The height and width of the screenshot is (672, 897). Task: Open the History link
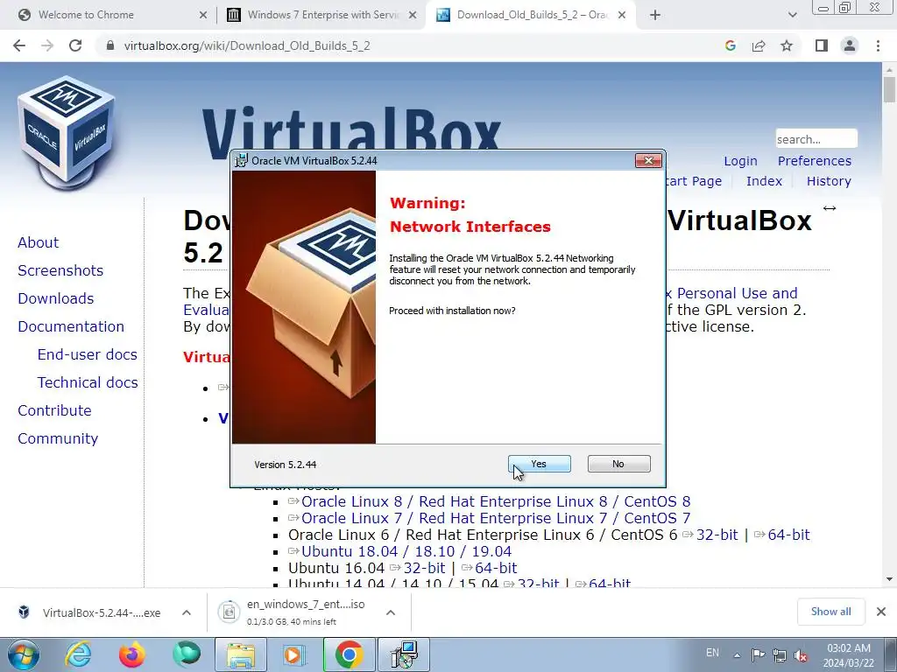point(829,181)
